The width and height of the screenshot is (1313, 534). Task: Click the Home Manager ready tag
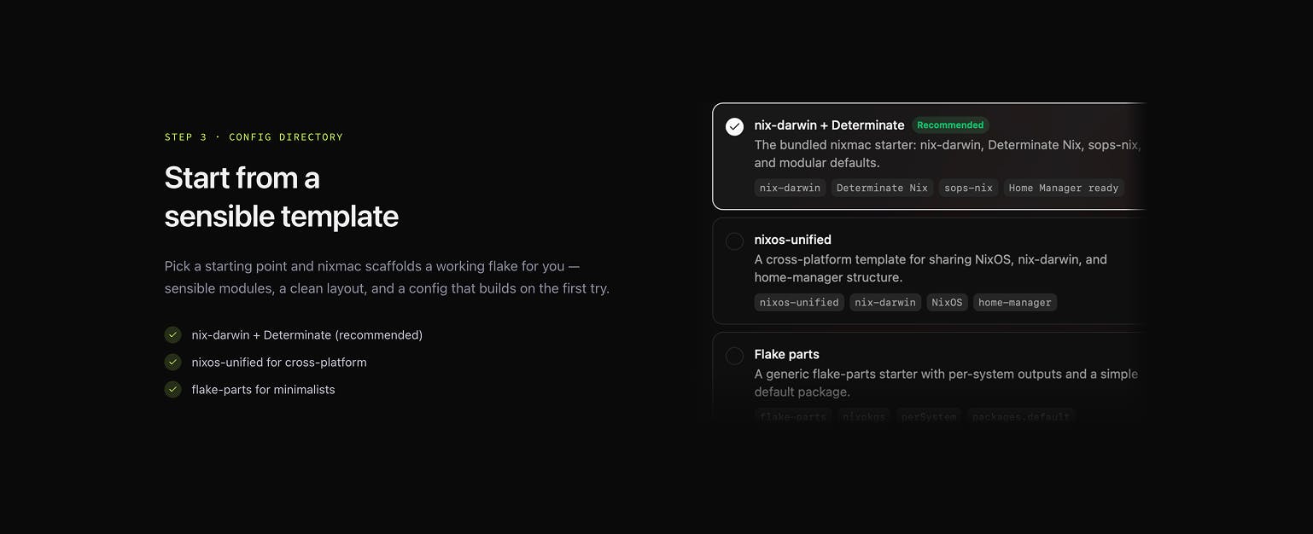[x=1064, y=188]
